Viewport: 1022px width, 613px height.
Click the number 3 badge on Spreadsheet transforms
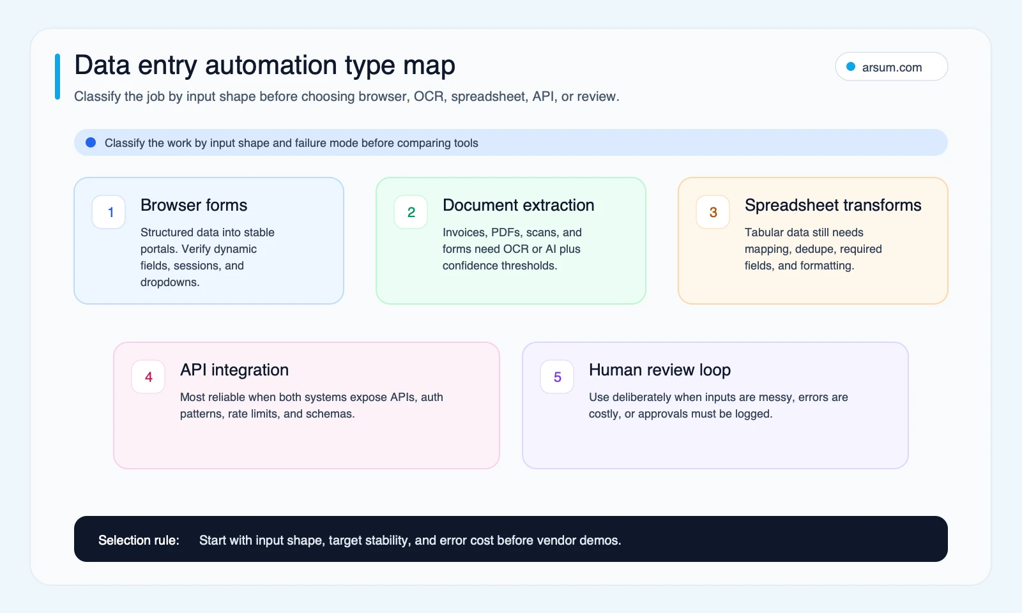pos(713,212)
